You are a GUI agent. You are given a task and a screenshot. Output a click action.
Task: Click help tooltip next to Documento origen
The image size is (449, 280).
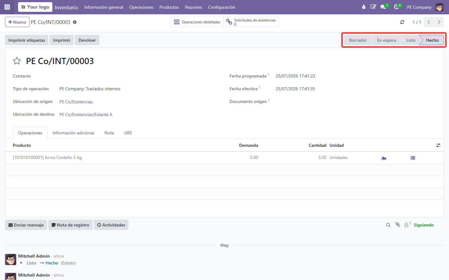point(269,100)
